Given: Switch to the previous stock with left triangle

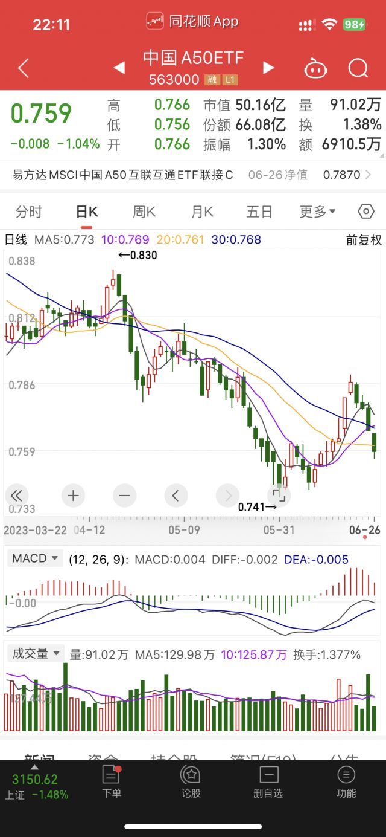Looking at the screenshot, I should pyautogui.click(x=119, y=68).
